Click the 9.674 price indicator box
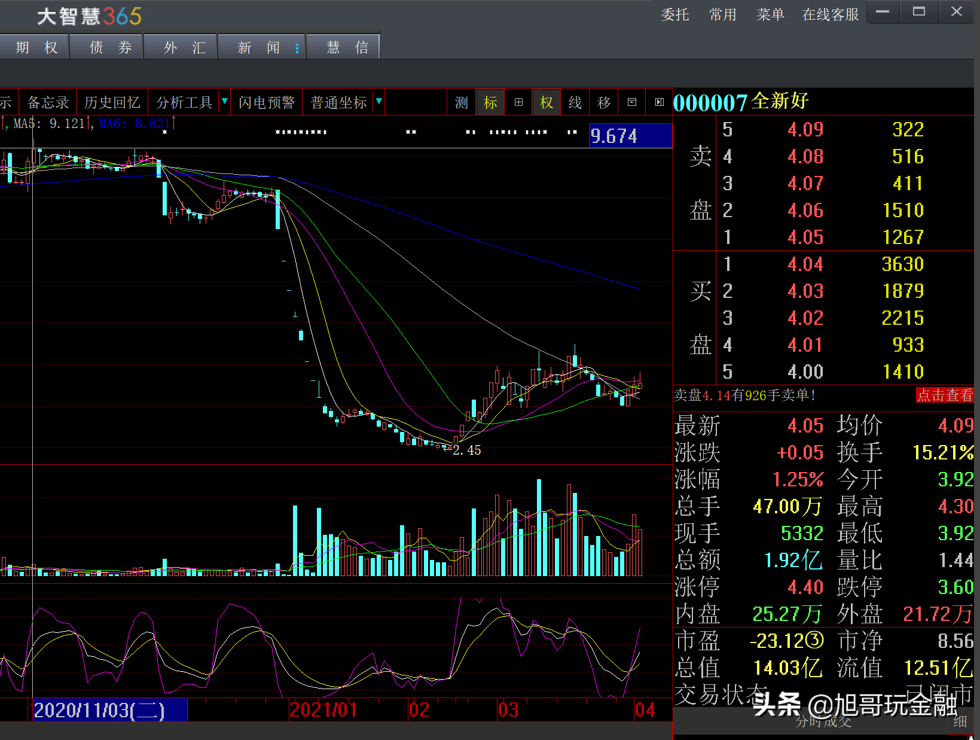 [630, 136]
